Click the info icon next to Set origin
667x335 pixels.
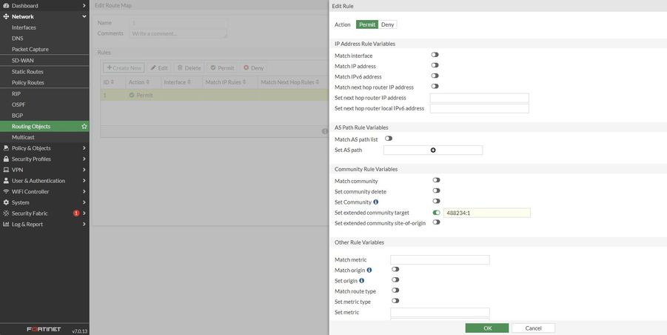[361, 280]
